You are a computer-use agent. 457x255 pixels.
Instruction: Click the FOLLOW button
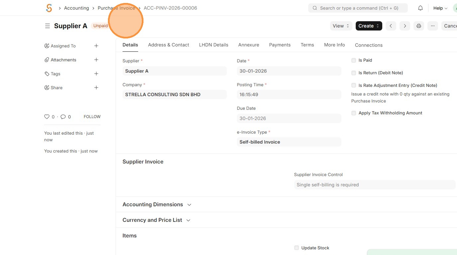[92, 117]
